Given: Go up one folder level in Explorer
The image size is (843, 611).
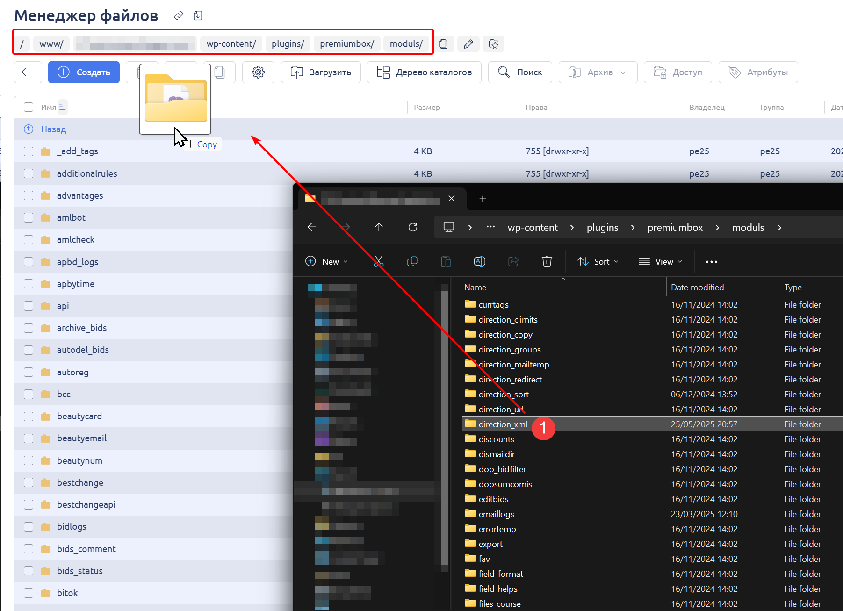Looking at the screenshot, I should [379, 227].
